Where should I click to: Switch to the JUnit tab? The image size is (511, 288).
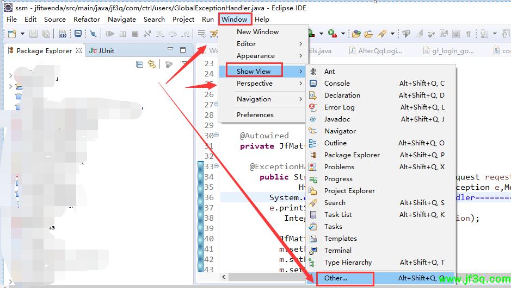[x=101, y=50]
